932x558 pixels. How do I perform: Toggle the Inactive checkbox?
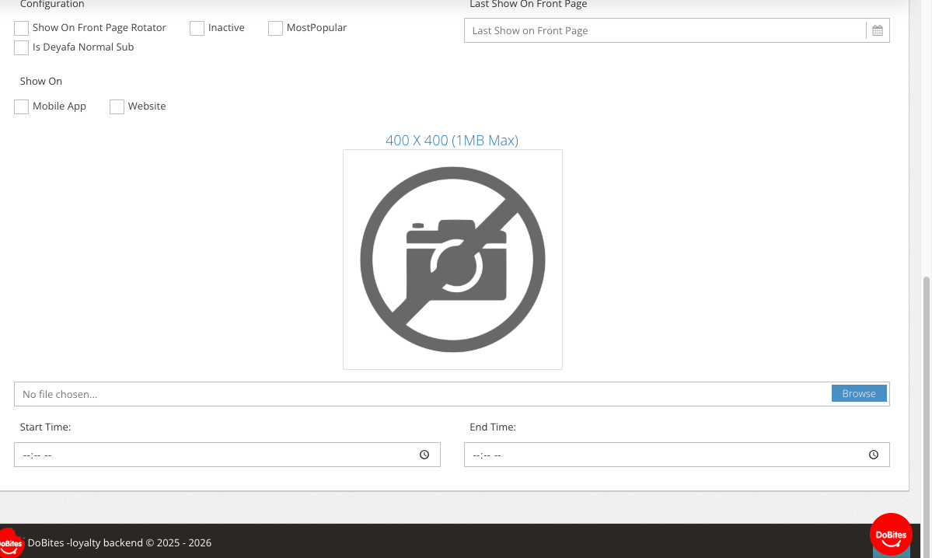pos(197,29)
